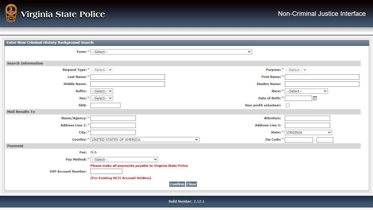
Task: Click the 'Build Number: 2.12.1' footer text
Action: 187,202
